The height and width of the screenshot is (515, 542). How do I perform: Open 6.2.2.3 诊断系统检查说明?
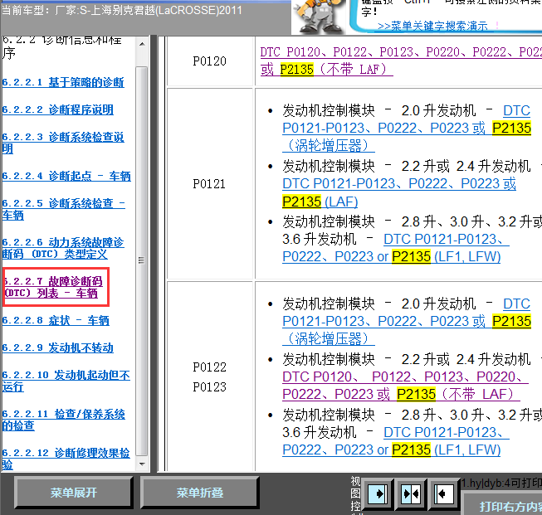tap(63, 143)
